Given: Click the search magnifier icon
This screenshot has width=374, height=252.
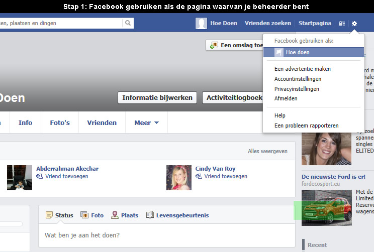Looking at the screenshot, I should click(128, 23).
